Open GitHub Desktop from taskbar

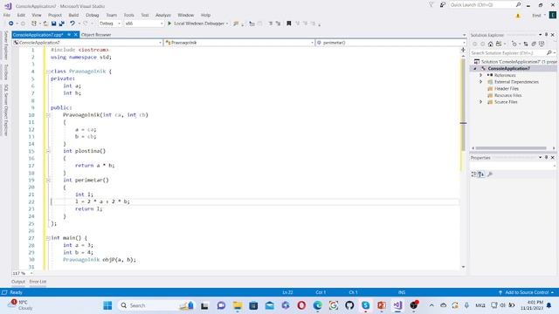(349, 305)
